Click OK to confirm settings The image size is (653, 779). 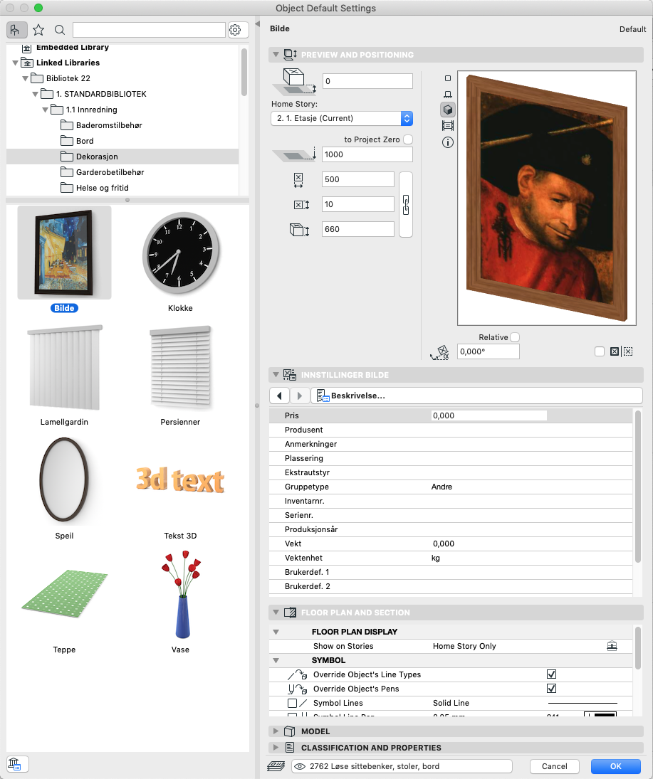click(616, 766)
